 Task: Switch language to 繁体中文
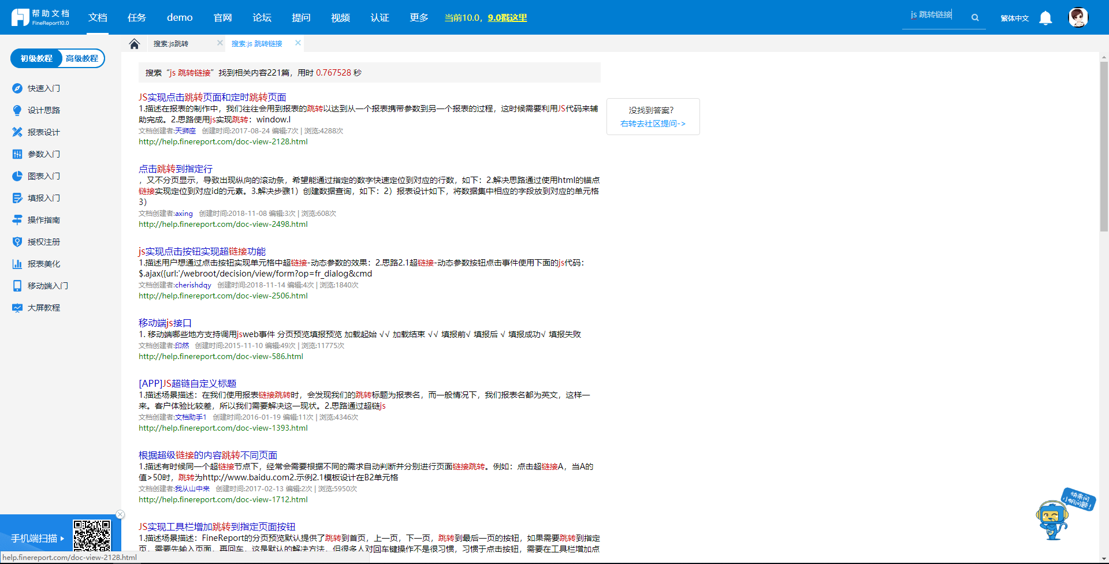pos(1015,18)
